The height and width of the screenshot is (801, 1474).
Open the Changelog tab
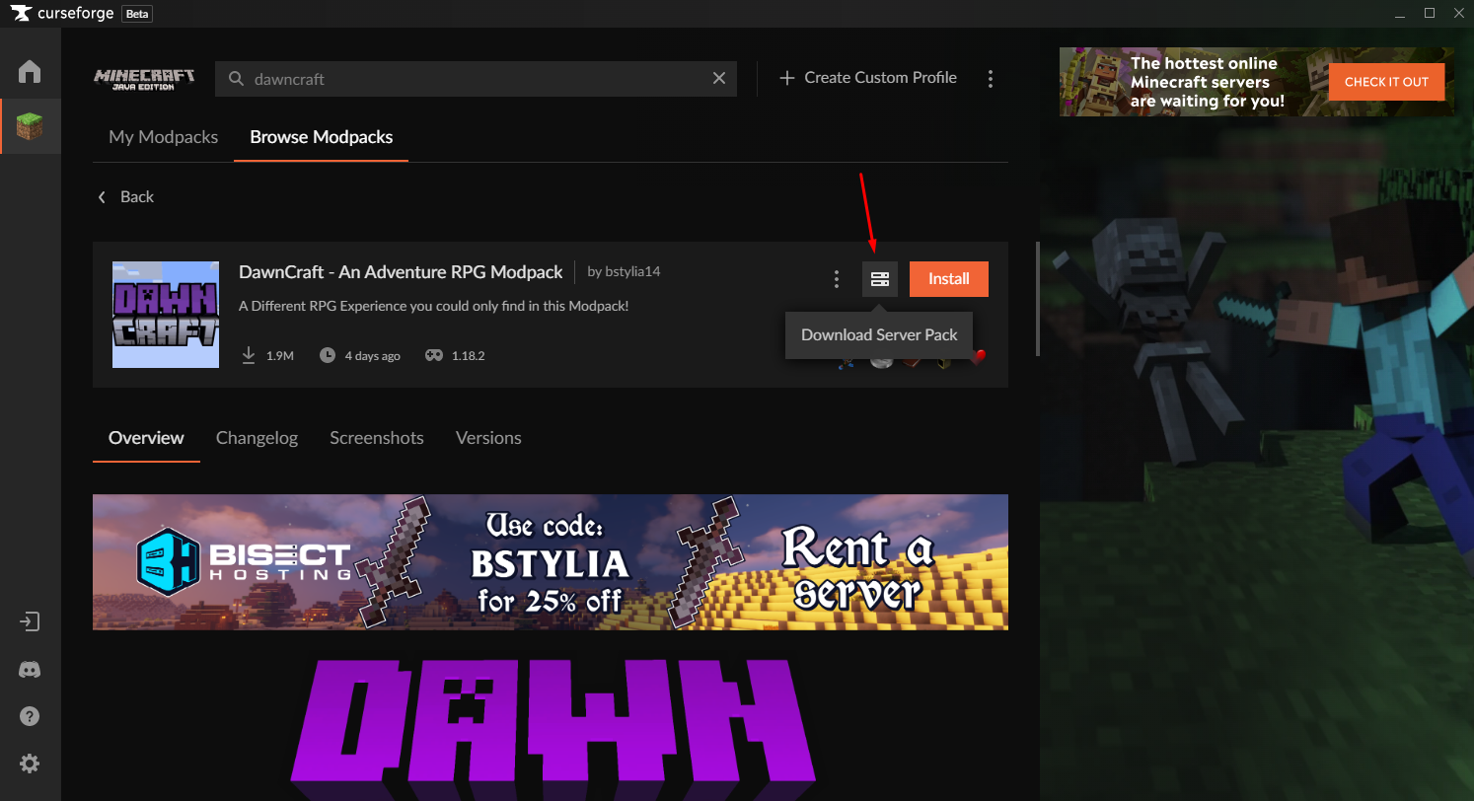[257, 438]
